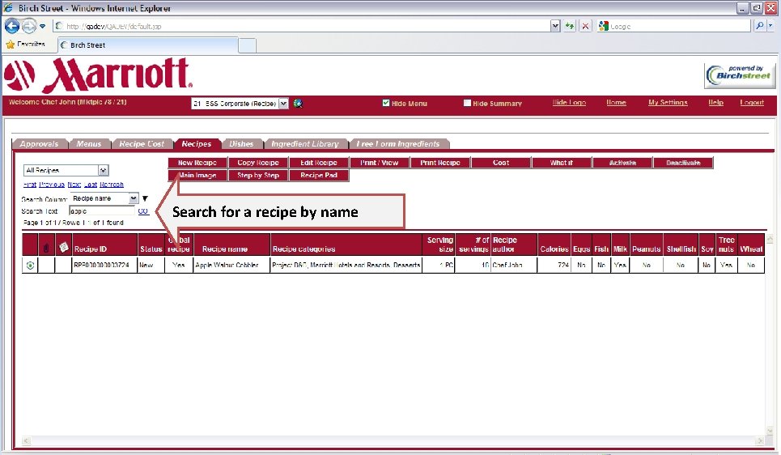781x455 pixels.
Task: Open the Favorites star button
Action: (25, 45)
